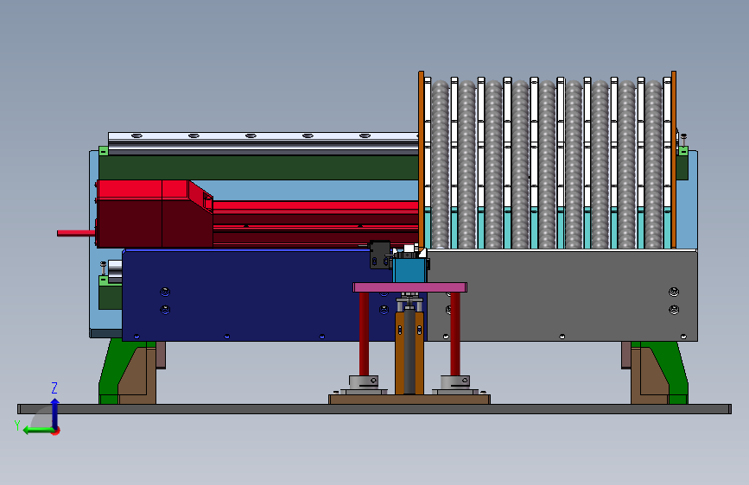This screenshot has width=749, height=485.
Task: Pick the large gray side plate
Action: [x=563, y=296]
